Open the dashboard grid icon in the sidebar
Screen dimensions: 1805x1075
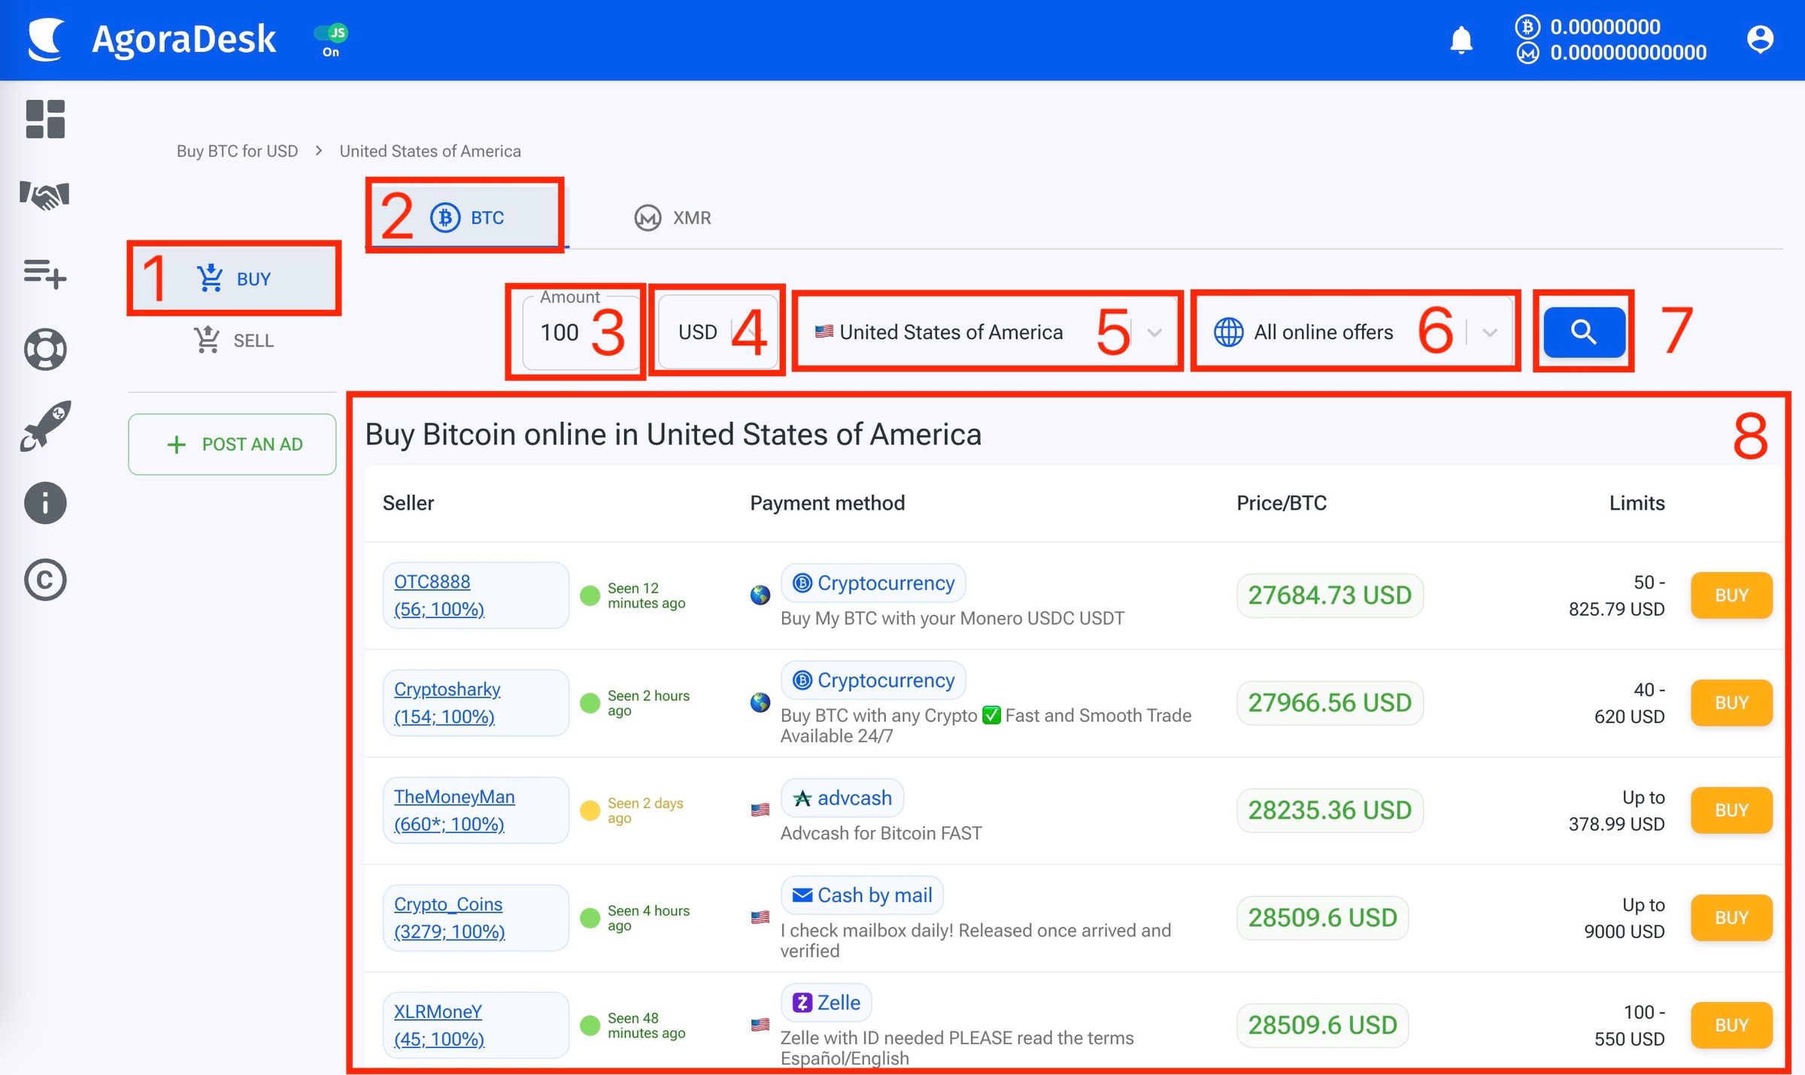[45, 119]
